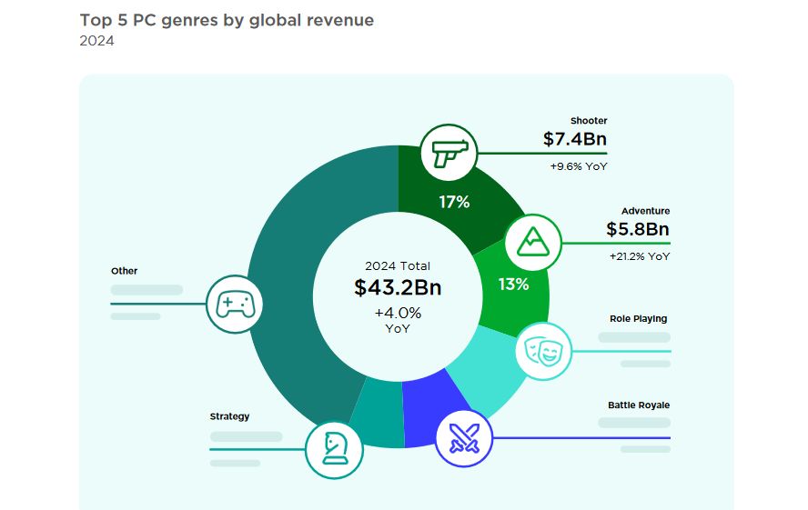The width and height of the screenshot is (808, 510).
Task: Click the $43.2Bn total in chart center
Action: point(398,288)
